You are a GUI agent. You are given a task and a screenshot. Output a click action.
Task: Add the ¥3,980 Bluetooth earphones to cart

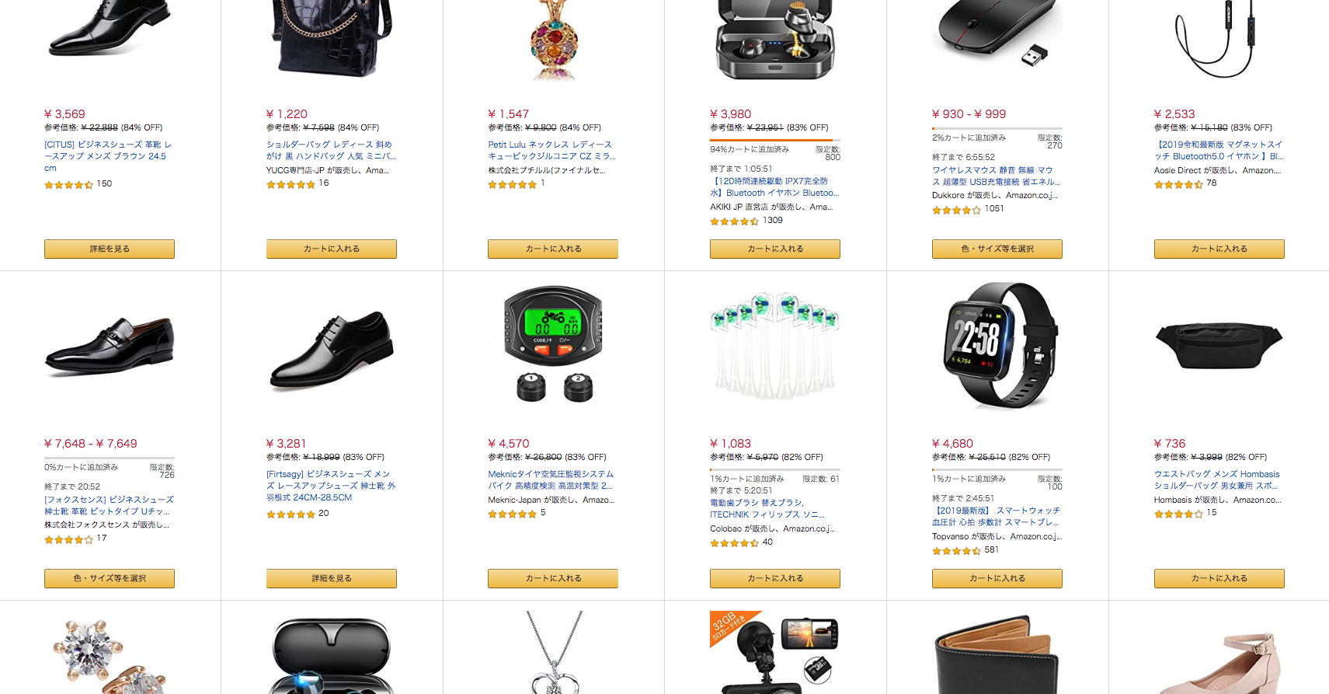(x=775, y=249)
